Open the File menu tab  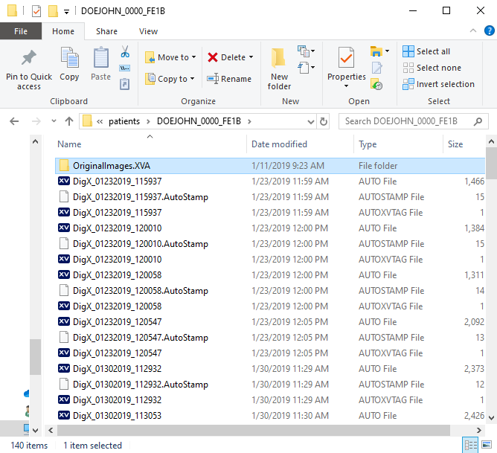pyautogui.click(x=21, y=31)
